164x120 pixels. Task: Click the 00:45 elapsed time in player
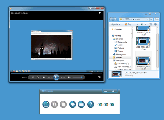coord(24,77)
